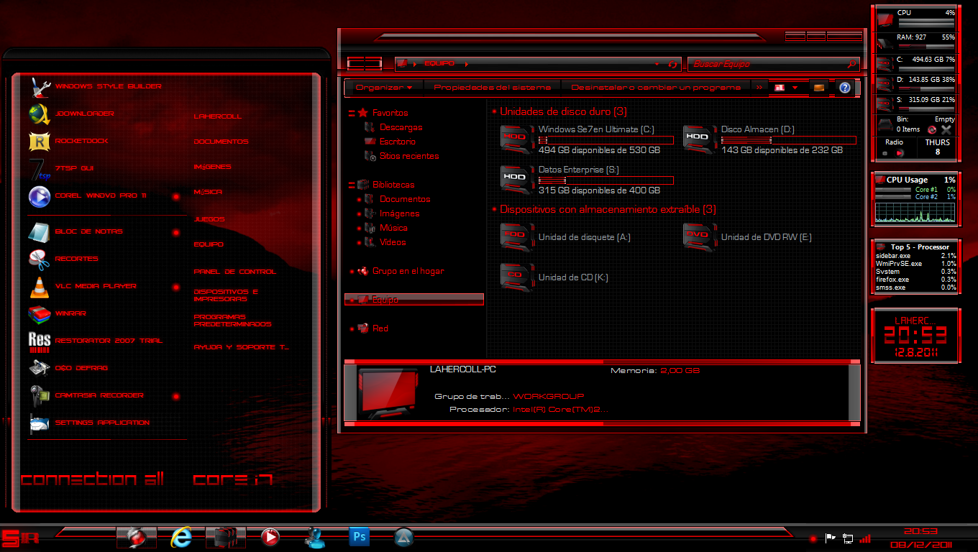Click the Photoshop icon on the taskbar

click(x=359, y=536)
